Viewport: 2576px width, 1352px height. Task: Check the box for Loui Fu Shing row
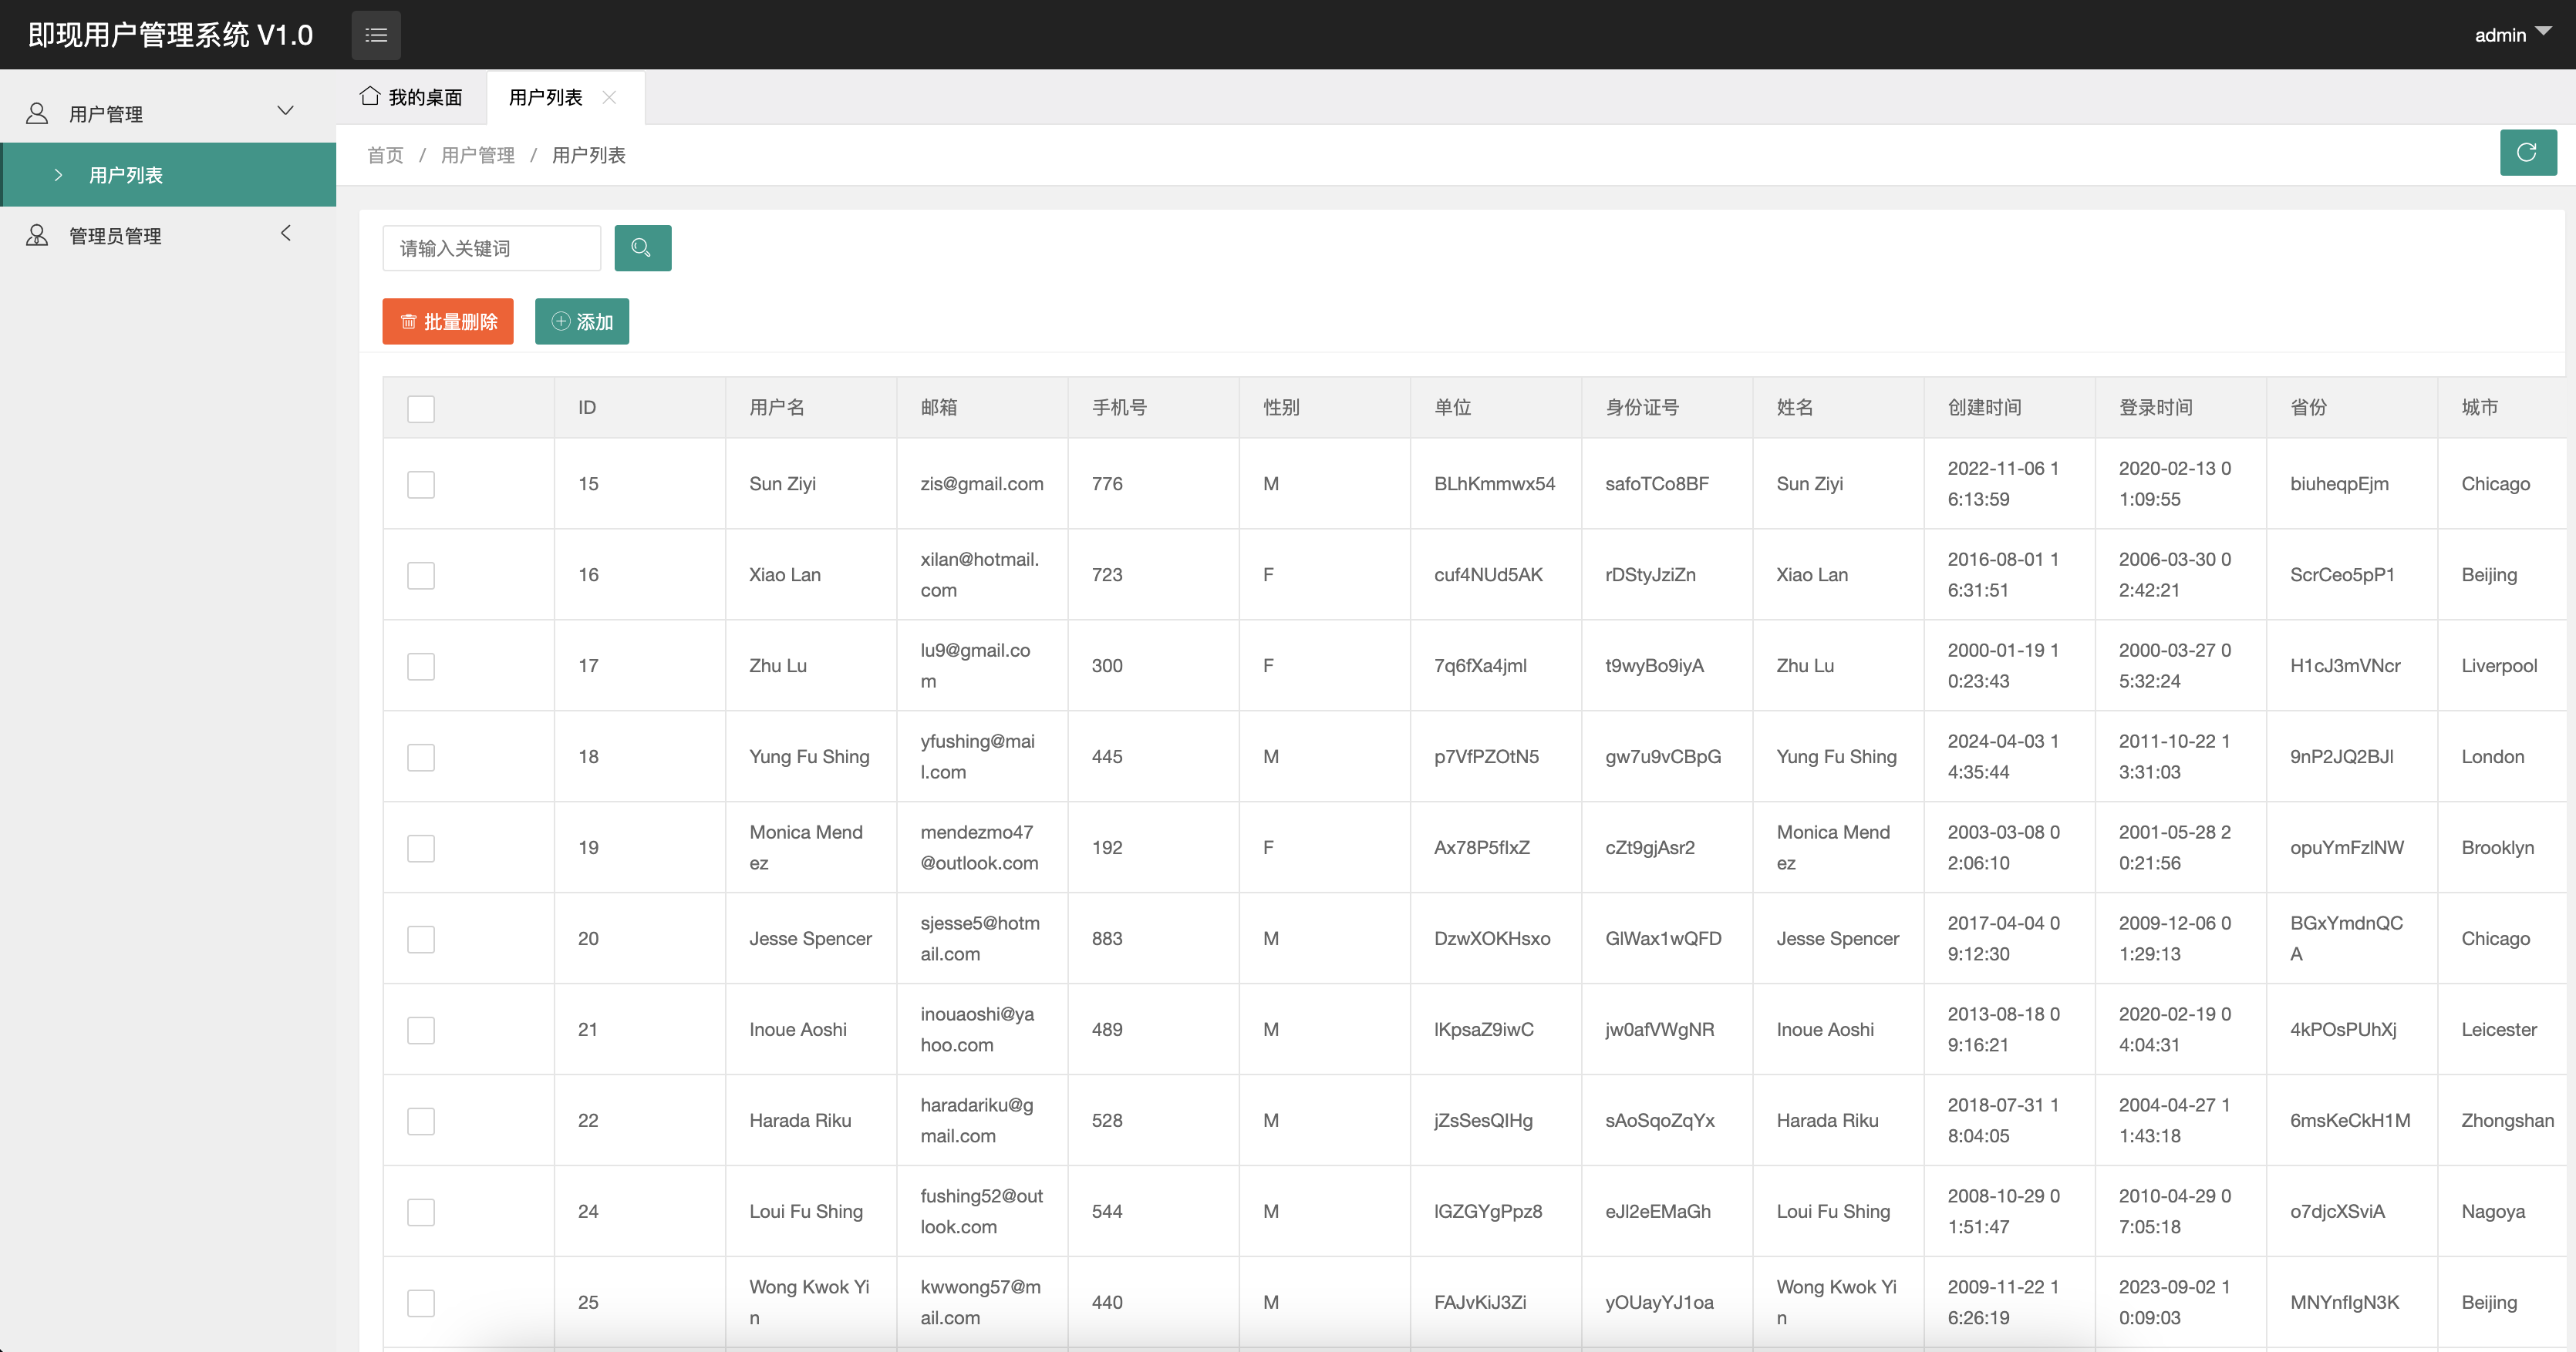click(x=421, y=1212)
